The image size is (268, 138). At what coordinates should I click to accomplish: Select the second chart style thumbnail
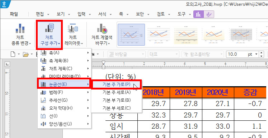tap(159, 35)
